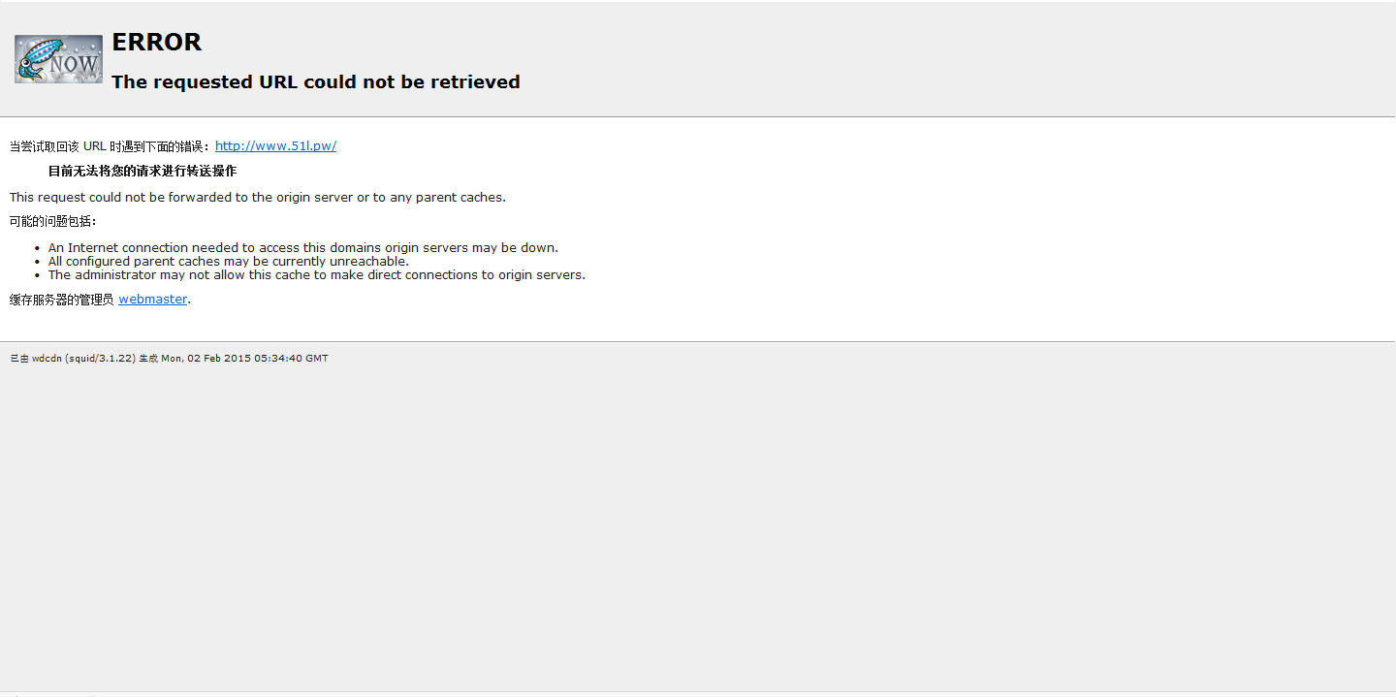The image size is (1396, 697).
Task: Click the footer timestamp 05:34:40 GMT
Action: [x=291, y=359]
